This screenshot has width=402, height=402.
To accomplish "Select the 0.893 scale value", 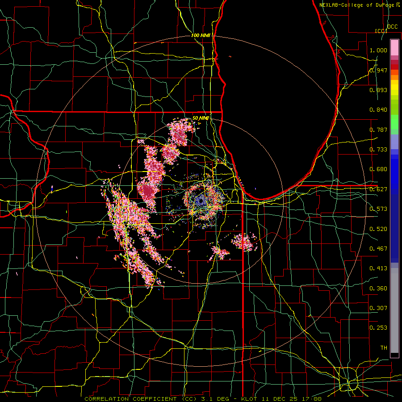I will pyautogui.click(x=378, y=90).
